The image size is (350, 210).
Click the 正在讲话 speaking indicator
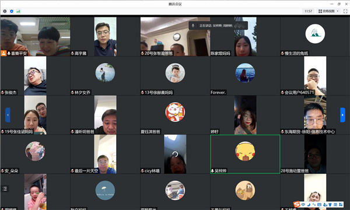218,26
